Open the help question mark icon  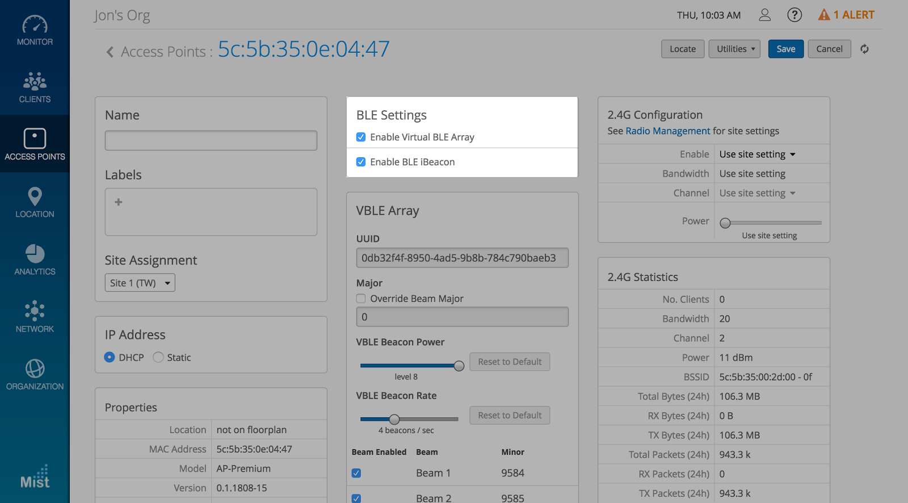point(794,15)
